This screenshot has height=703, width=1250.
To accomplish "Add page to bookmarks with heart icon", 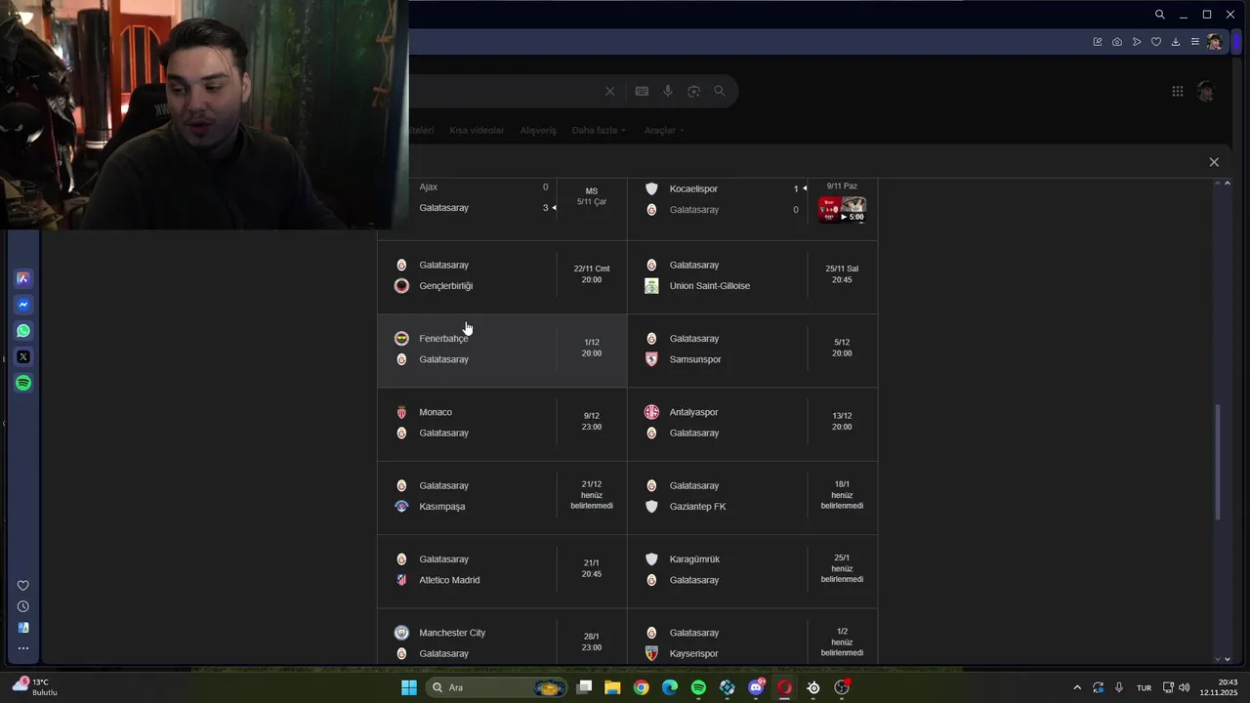I will [1156, 42].
